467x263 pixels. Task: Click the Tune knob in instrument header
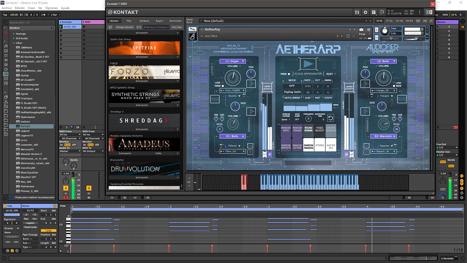384,31
